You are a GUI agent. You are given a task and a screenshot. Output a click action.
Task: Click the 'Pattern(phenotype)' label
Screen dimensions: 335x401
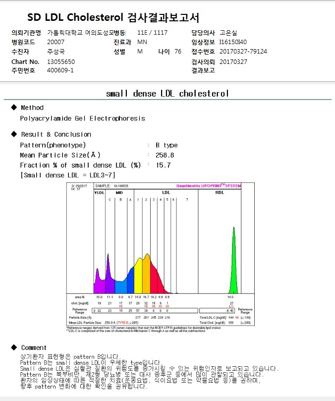click(53, 145)
